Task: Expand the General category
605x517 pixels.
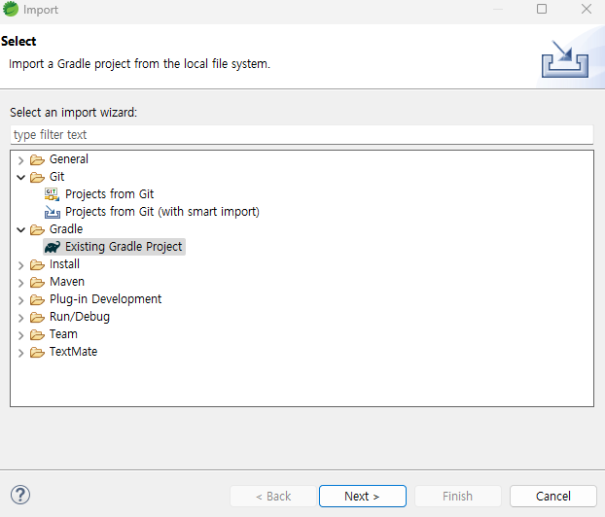Action: [20, 160]
